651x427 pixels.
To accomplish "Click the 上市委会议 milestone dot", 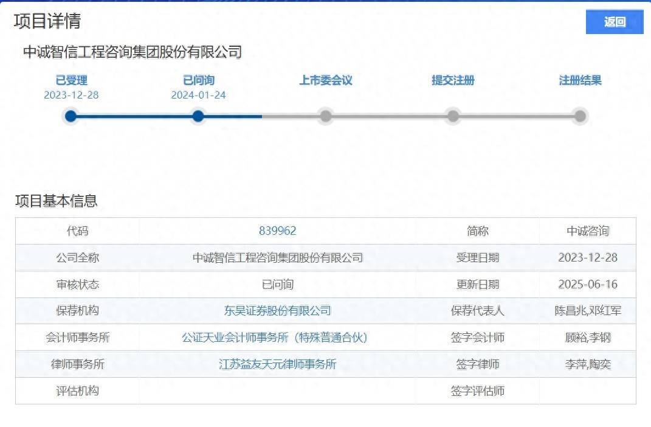I will click(325, 116).
